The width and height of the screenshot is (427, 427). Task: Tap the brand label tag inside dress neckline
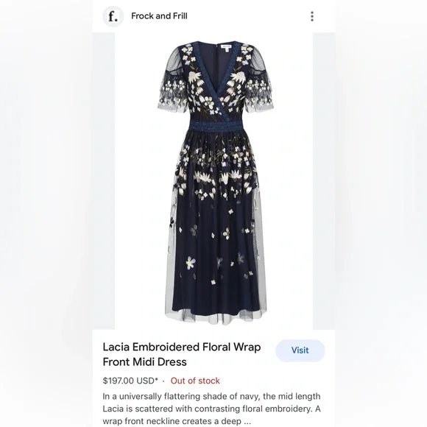coord(227,47)
